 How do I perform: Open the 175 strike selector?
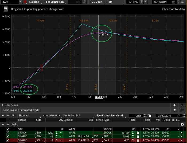pos(98,140)
